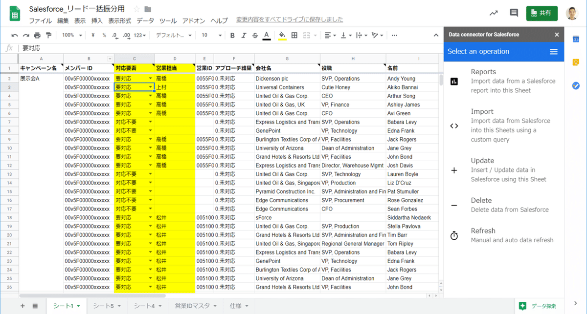Choose the Import operation
Viewport: 587px width, 314px height.
coord(504,126)
